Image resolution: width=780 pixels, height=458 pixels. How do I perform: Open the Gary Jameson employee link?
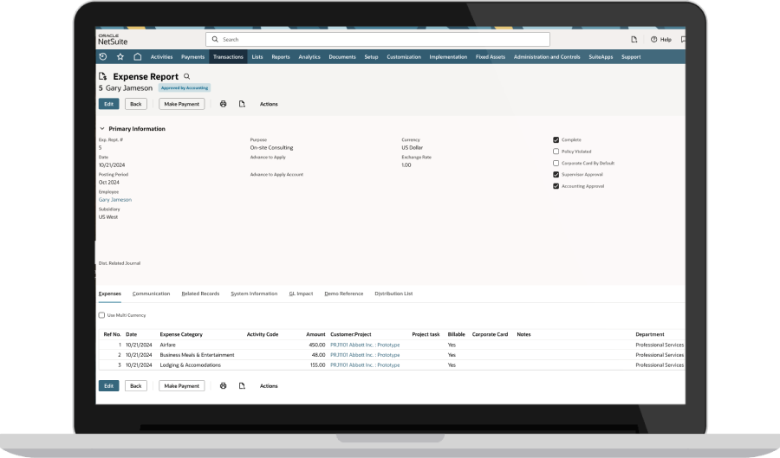[x=115, y=199]
